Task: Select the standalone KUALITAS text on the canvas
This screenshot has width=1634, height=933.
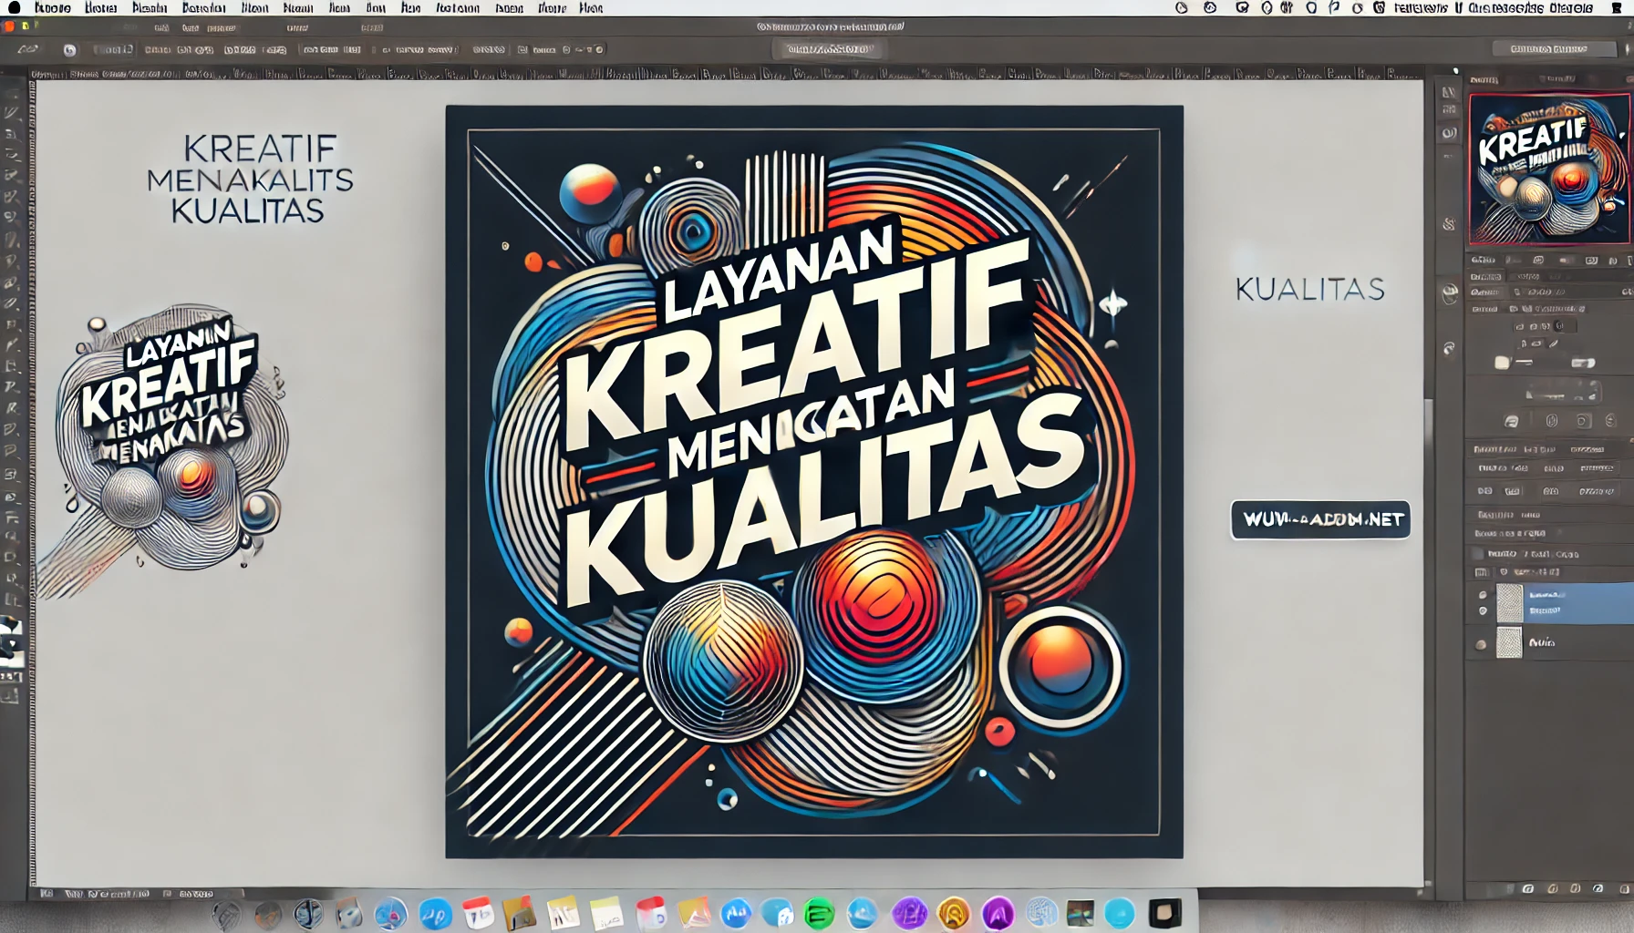Action: 1309,290
